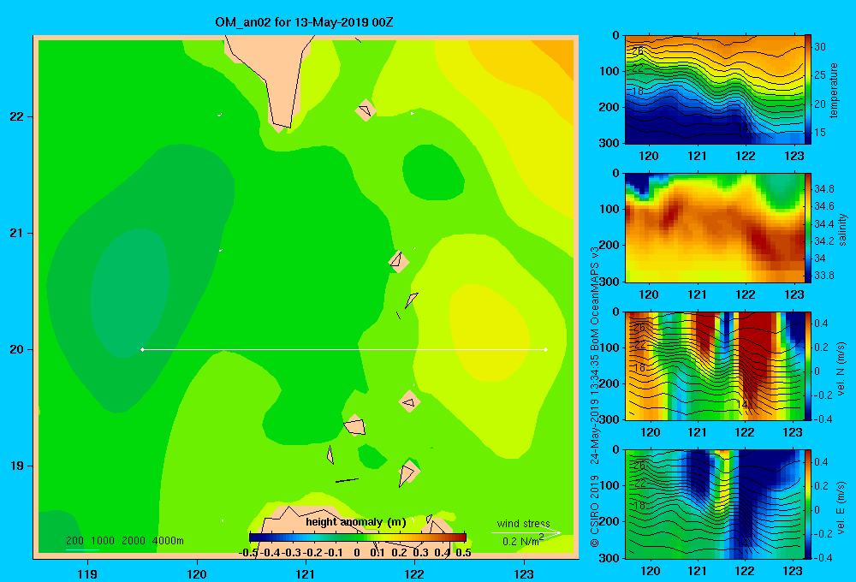Select the "vel. E (m/s)" axis label
This screenshot has width=856, height=582.
point(841,508)
